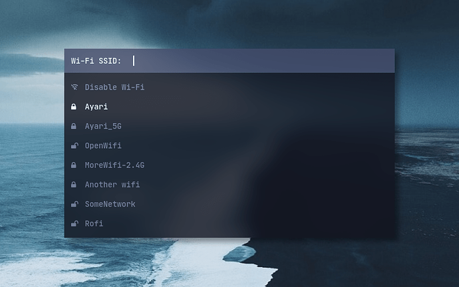
Task: Click the Wi-Fi SSID: prompt label
Action: pyautogui.click(x=96, y=61)
